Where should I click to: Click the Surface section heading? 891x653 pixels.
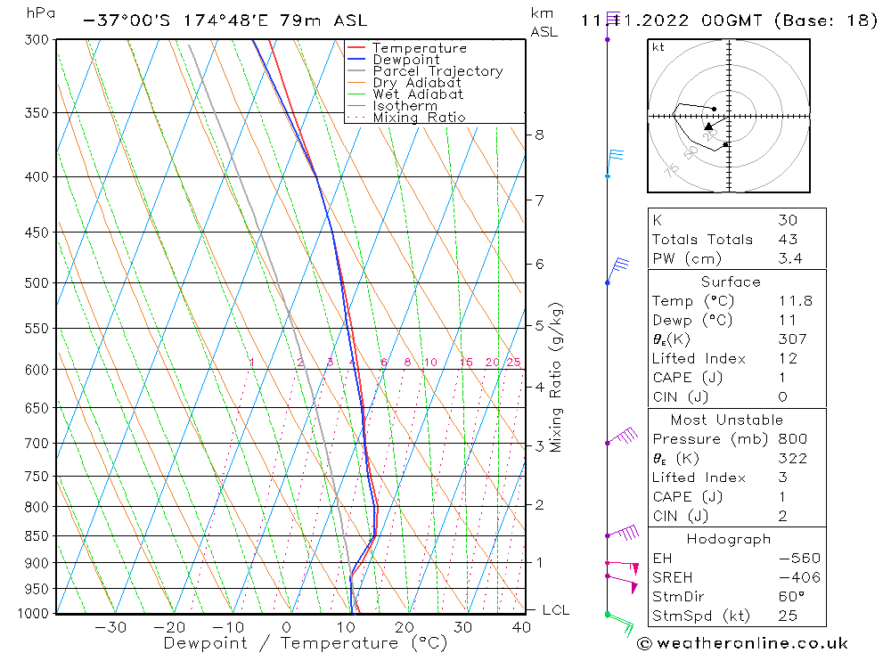coord(731,282)
